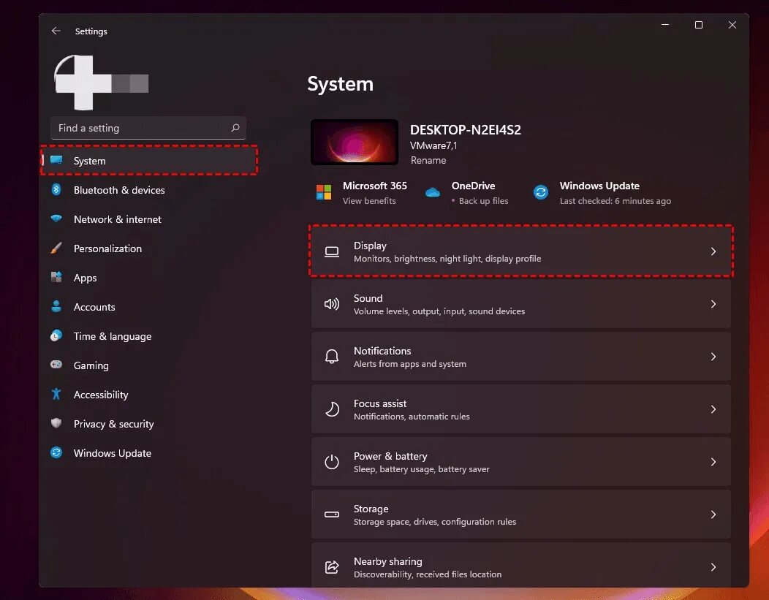Expand the Nearby sharing chevron
The width and height of the screenshot is (769, 600).
pyautogui.click(x=713, y=567)
